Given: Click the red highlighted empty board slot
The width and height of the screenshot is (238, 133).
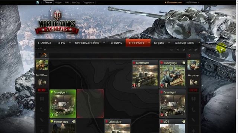Looking at the screenshot, I should [90, 103].
